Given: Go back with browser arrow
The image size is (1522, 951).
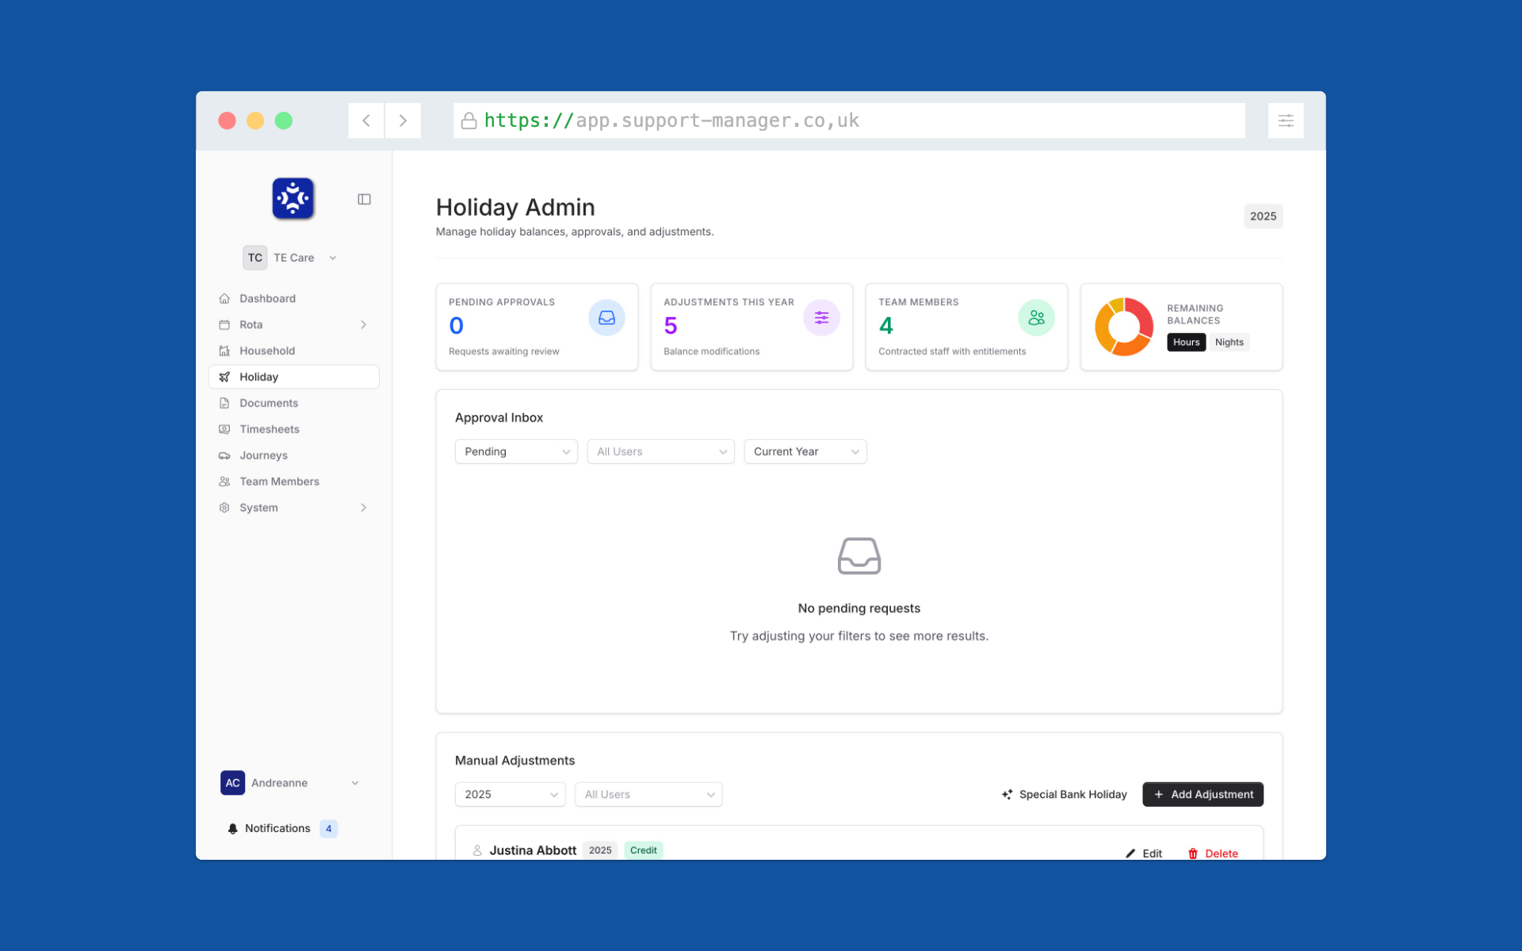Looking at the screenshot, I should tap(366, 120).
